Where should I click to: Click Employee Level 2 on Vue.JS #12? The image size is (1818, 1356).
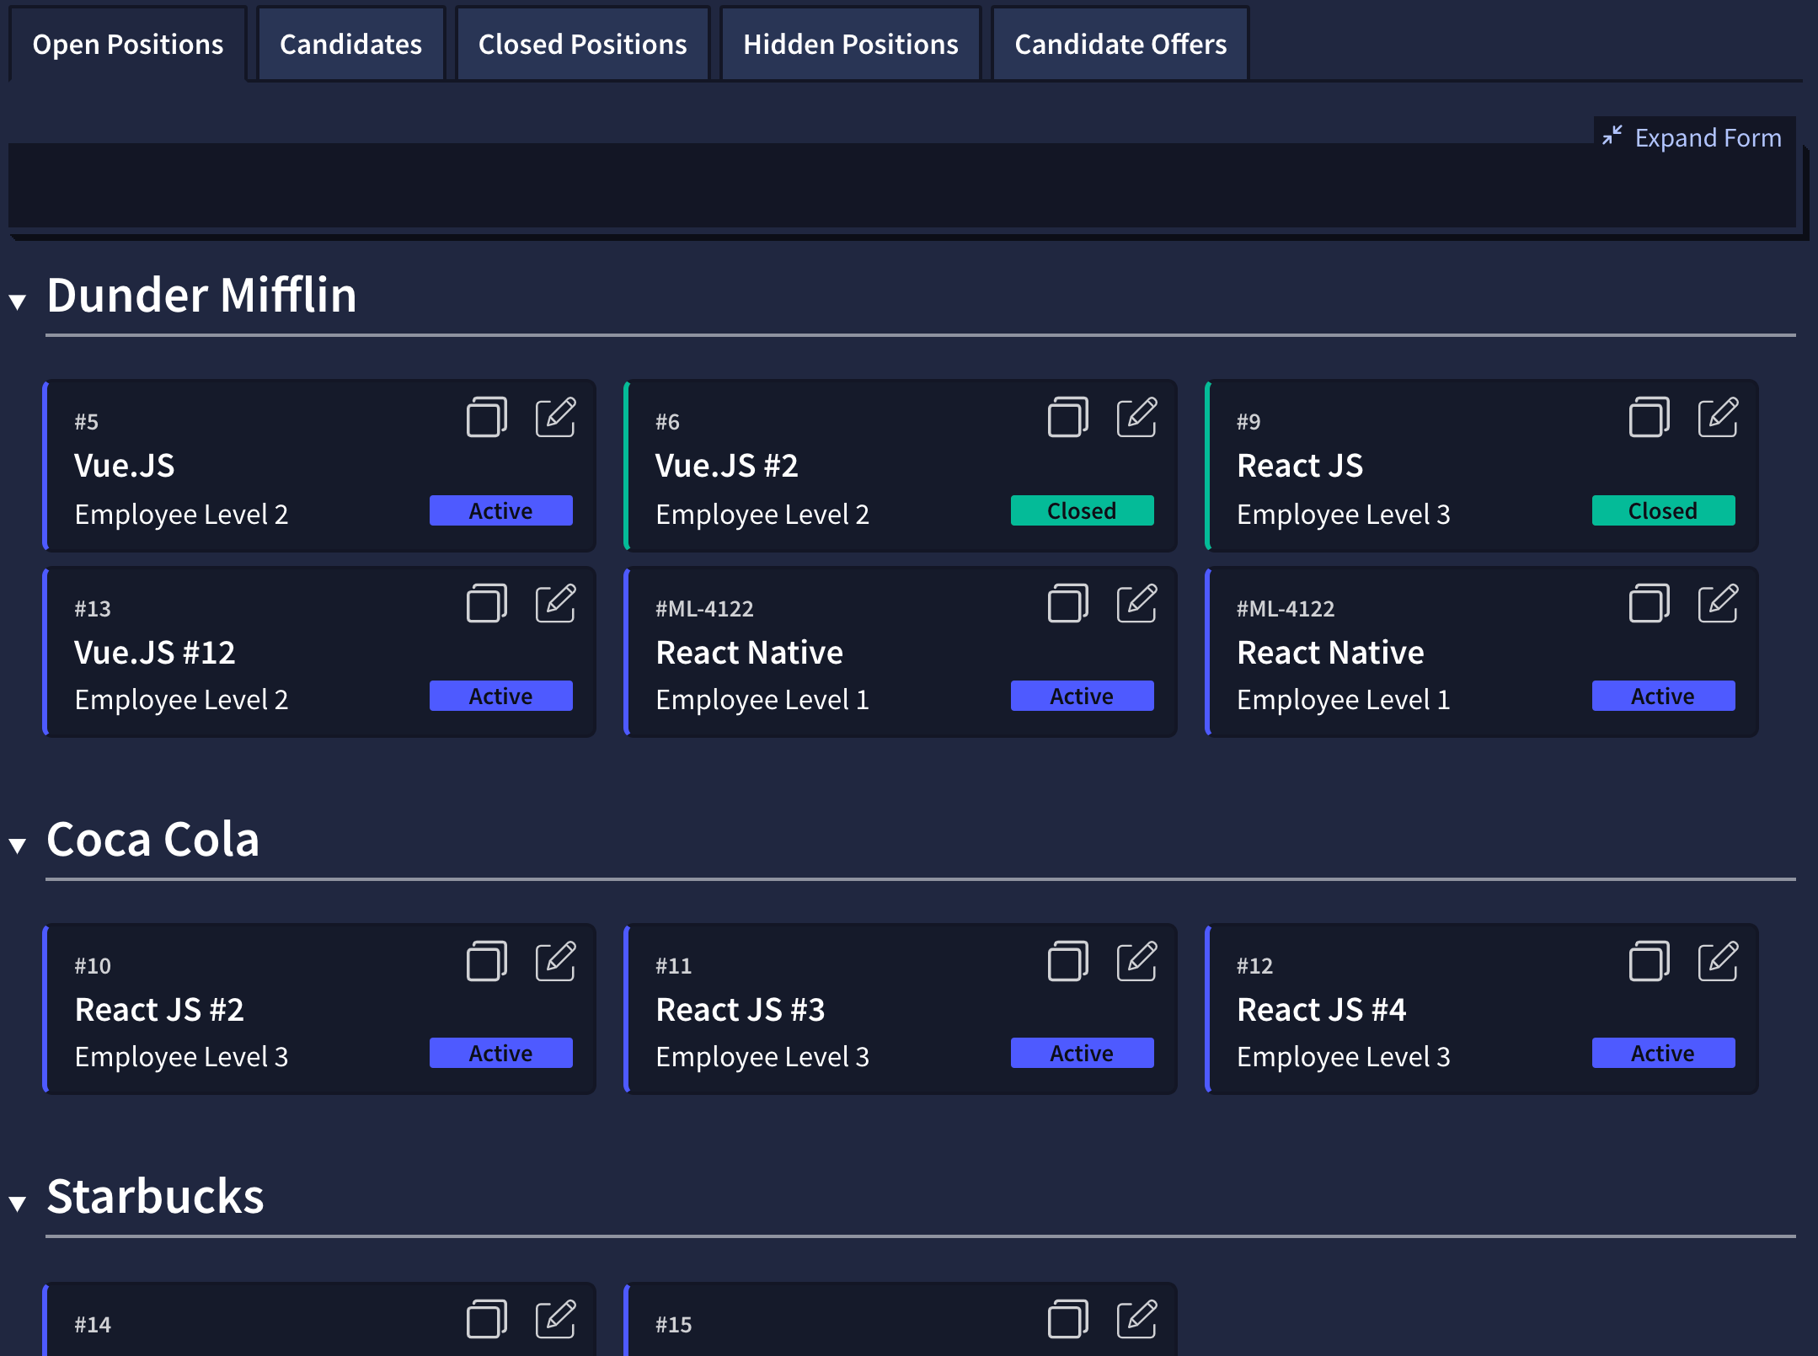point(181,699)
